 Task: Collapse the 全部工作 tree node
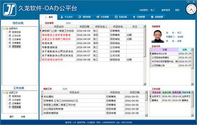4,93
